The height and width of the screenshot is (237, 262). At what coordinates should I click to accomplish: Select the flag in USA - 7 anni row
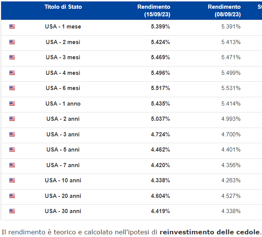point(12,165)
